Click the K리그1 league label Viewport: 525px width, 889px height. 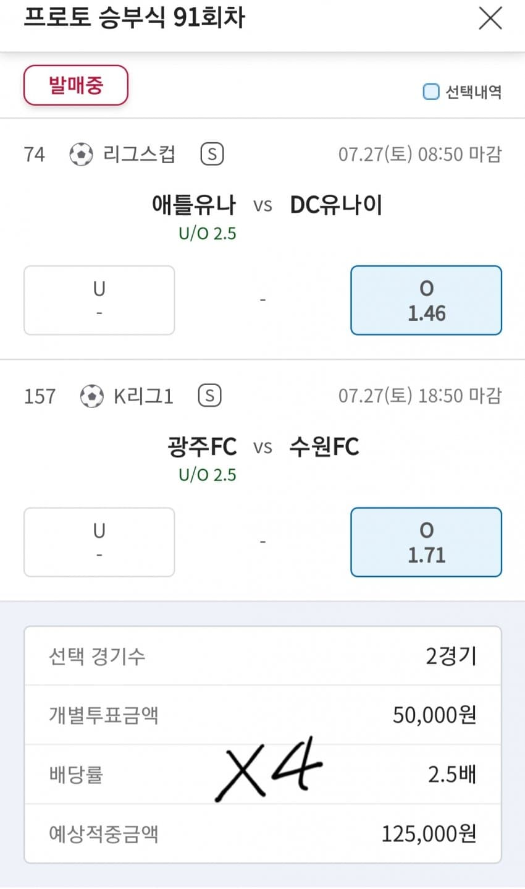pos(143,396)
